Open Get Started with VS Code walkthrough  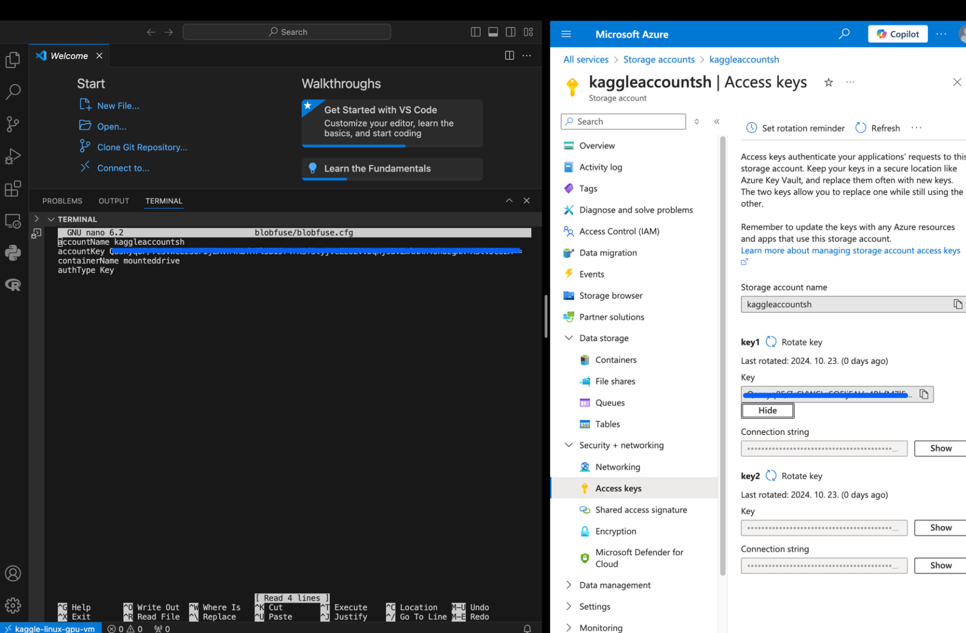(392, 123)
